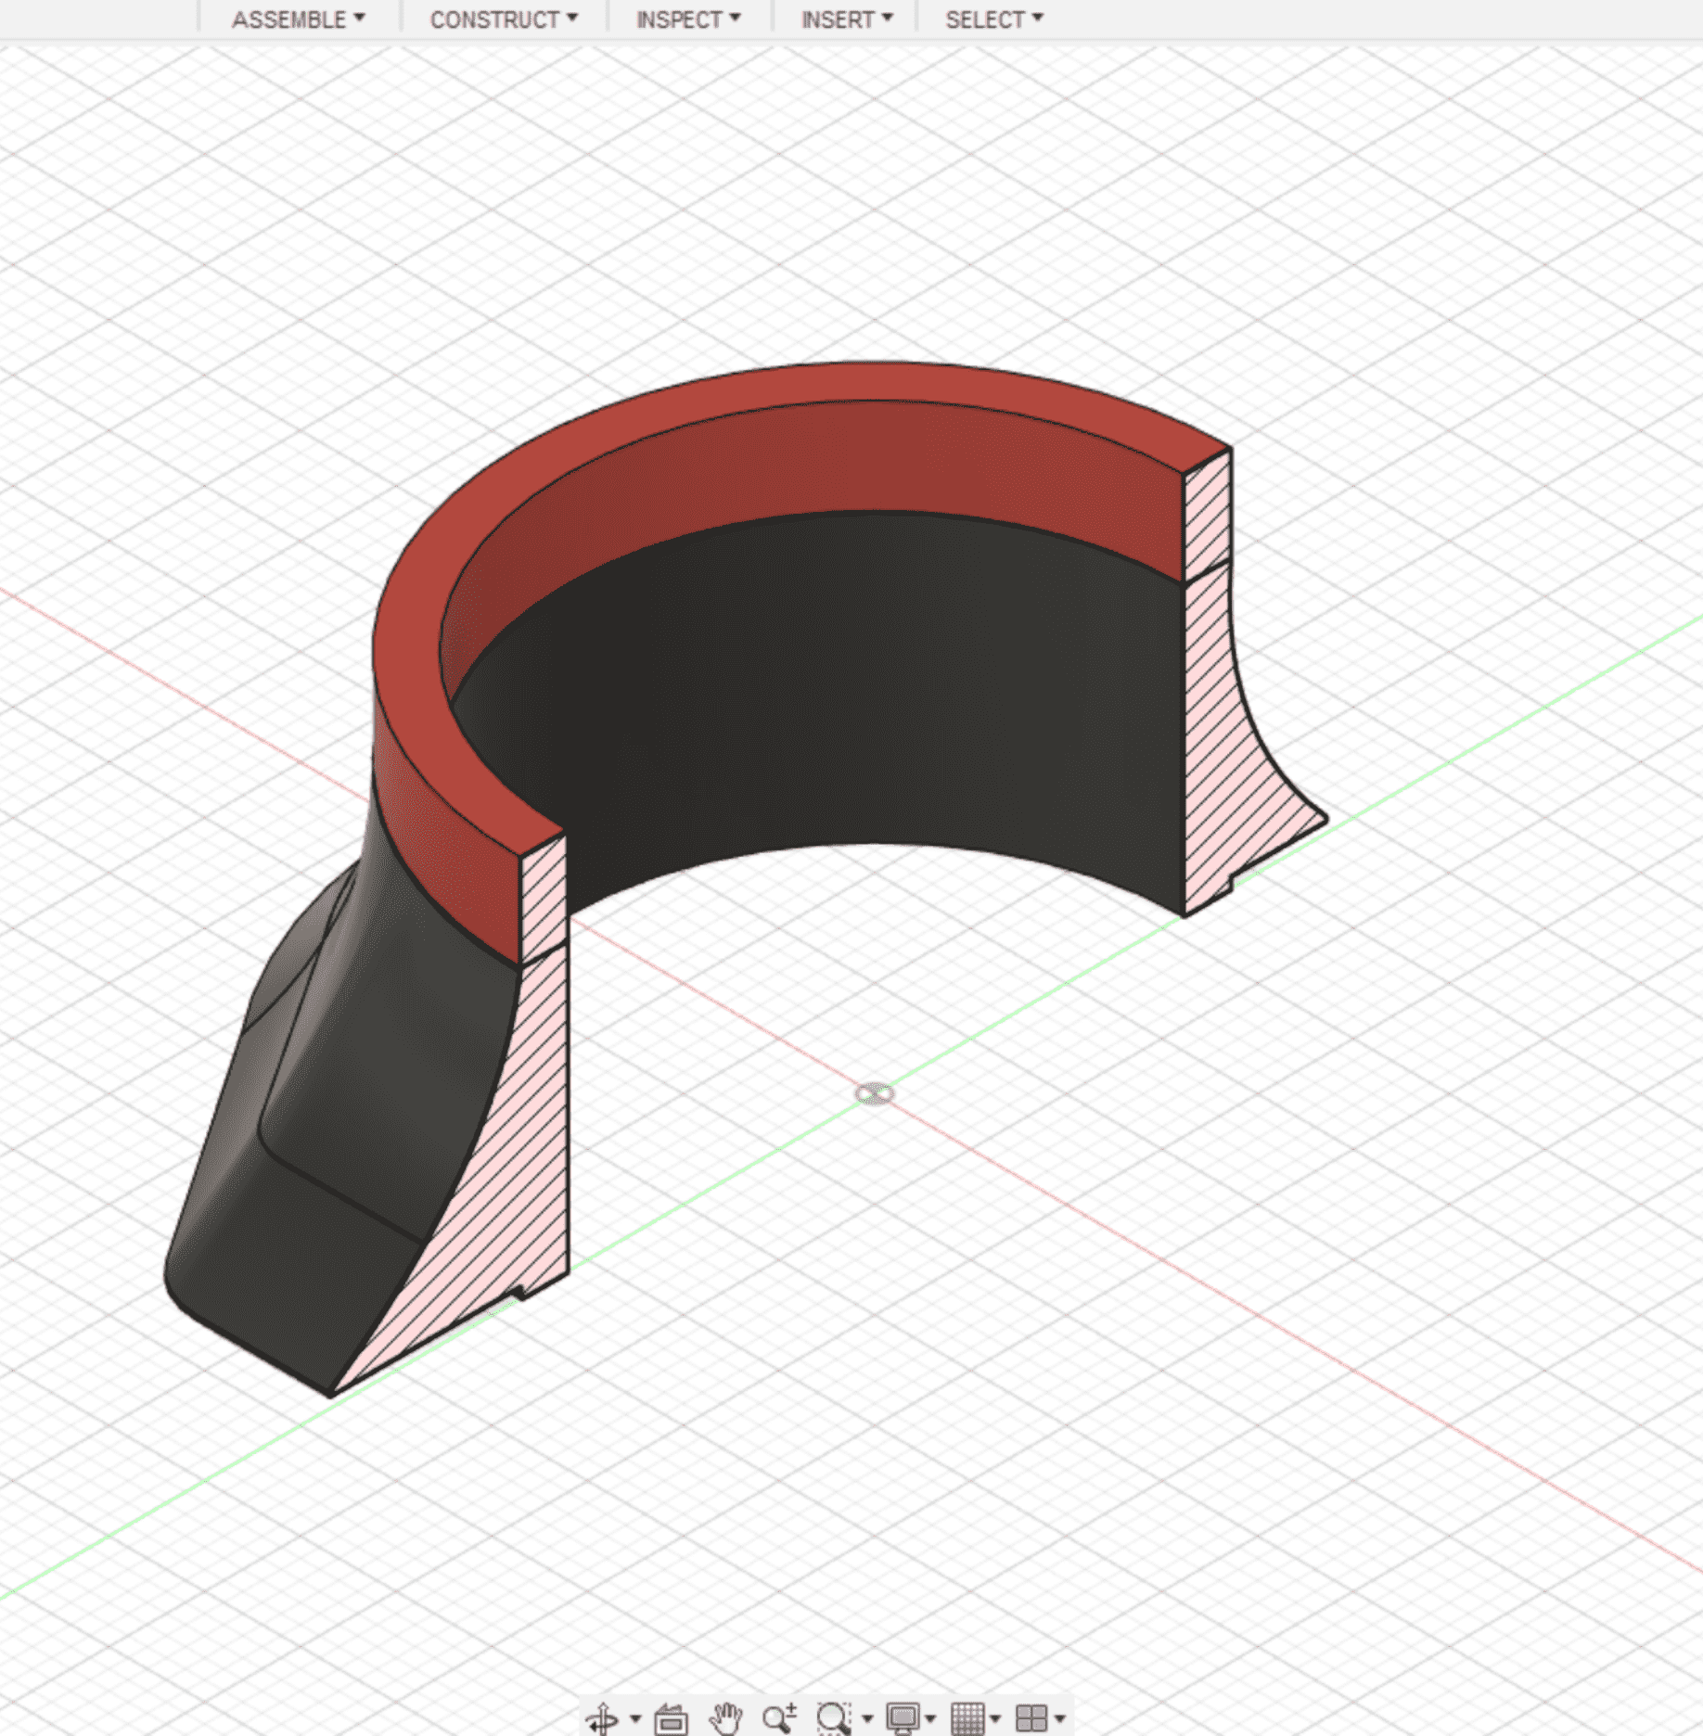Expand the Orbit tool dropdown arrow

[x=635, y=1718]
